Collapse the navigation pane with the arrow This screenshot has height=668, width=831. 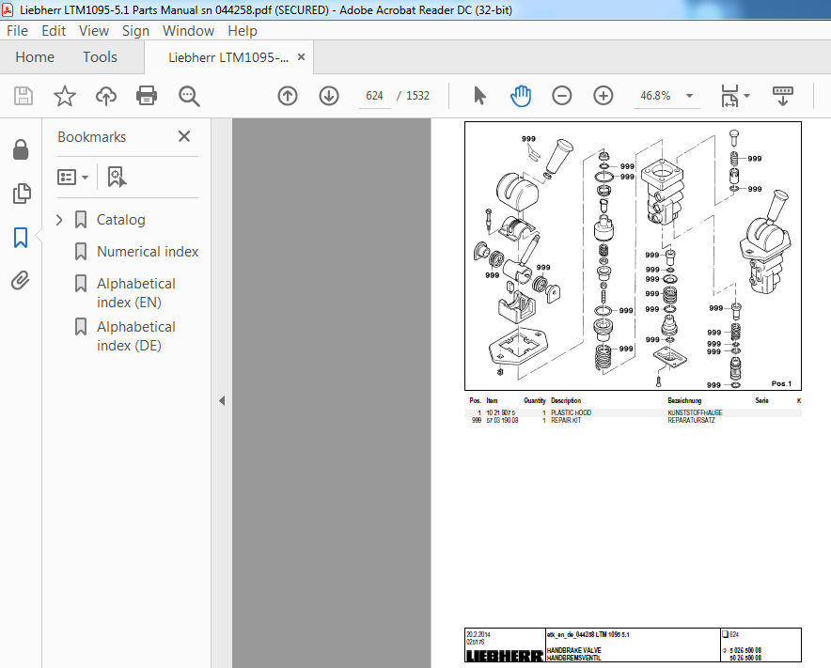click(x=222, y=401)
